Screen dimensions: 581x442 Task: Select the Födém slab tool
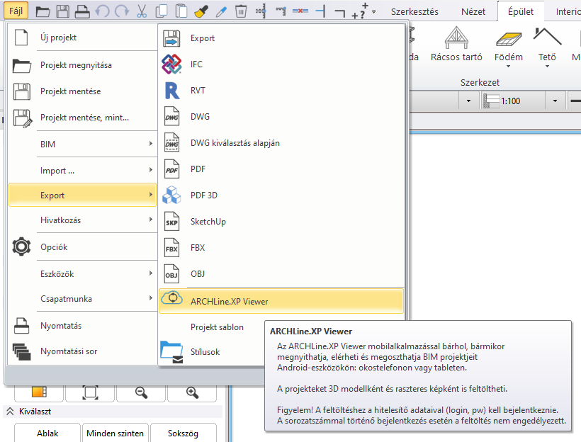[509, 44]
